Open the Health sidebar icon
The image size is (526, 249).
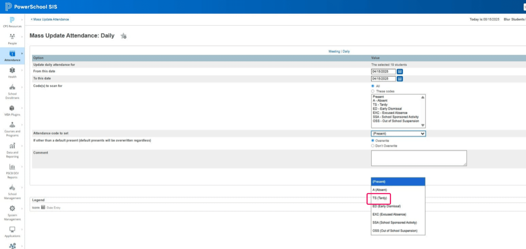[12, 70]
